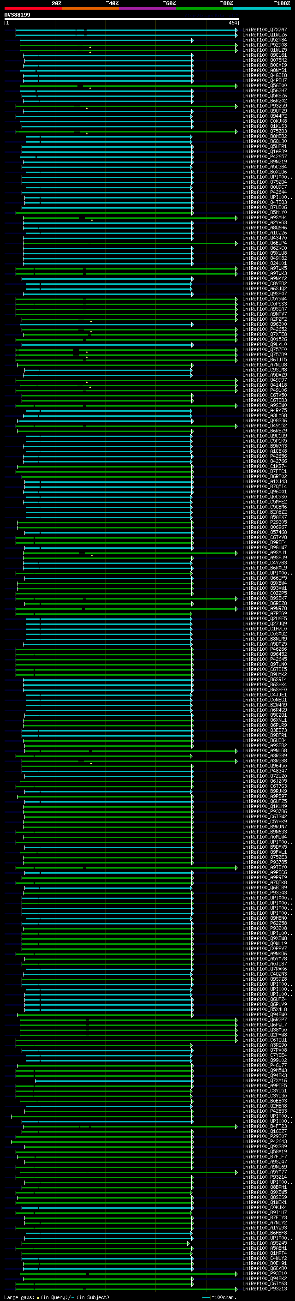295x1301 pixels.
Task: Select the UniRef100_A9TWK5 label
Action: pyautogui.click(x=265, y=268)
